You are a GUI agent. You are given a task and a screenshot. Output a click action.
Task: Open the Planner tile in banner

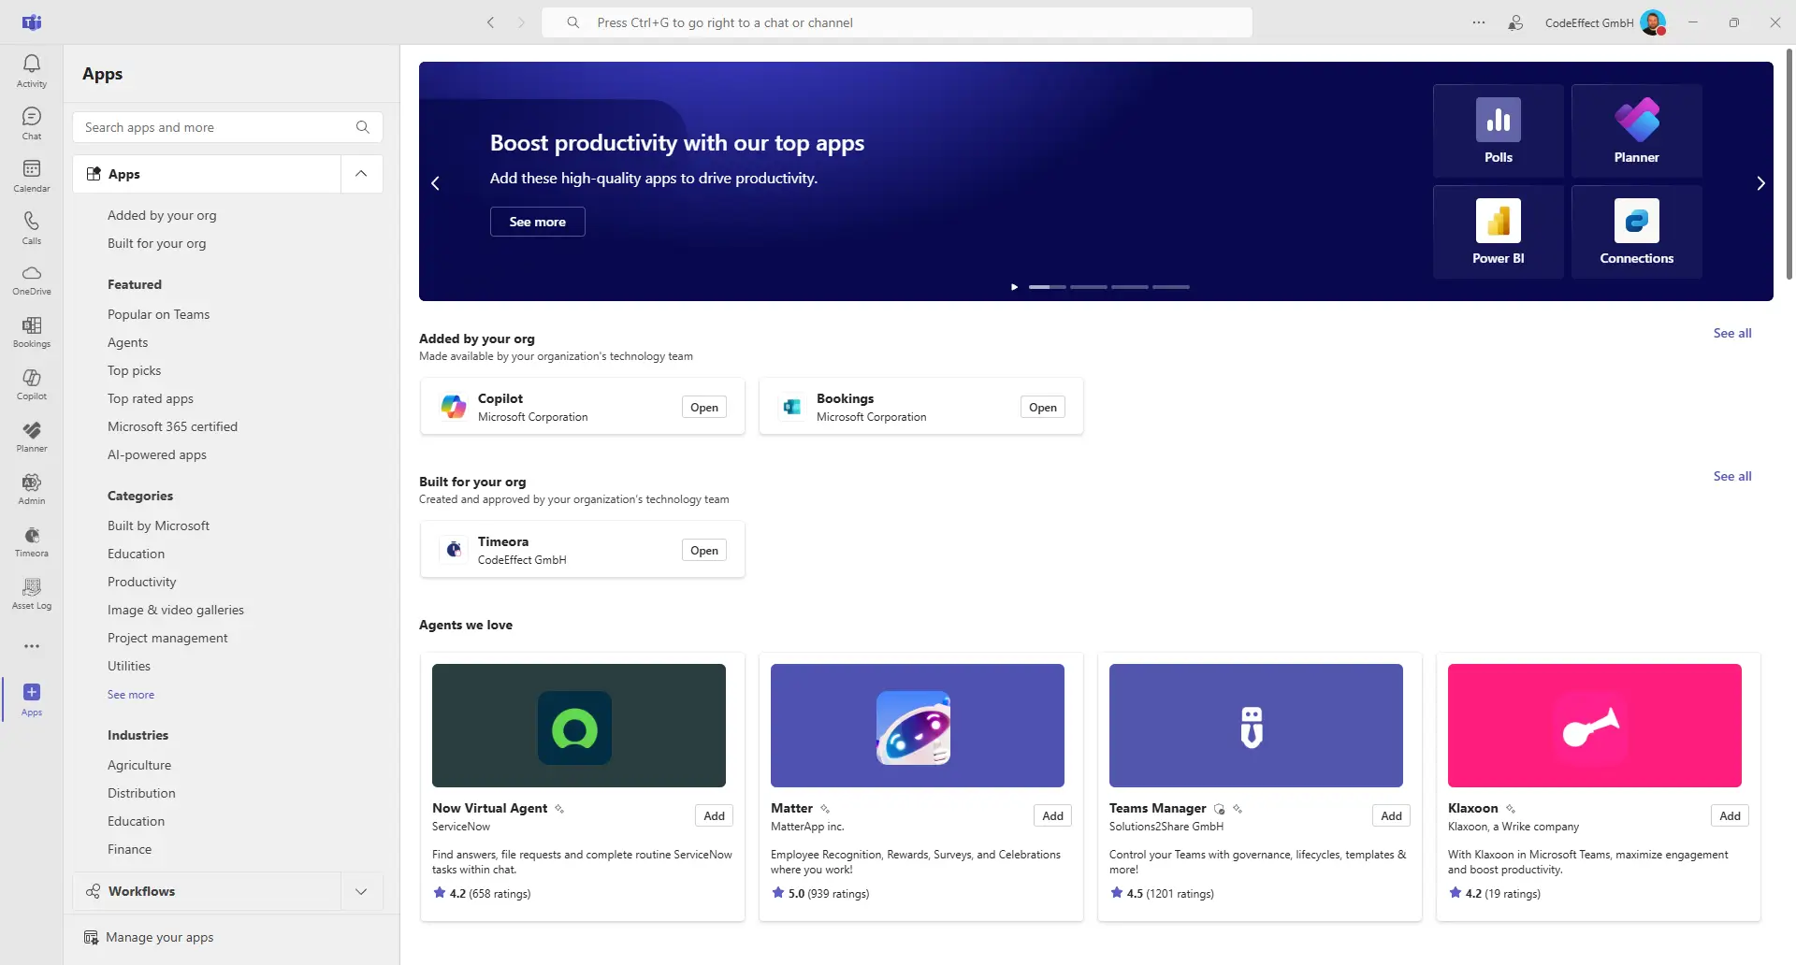(1637, 131)
